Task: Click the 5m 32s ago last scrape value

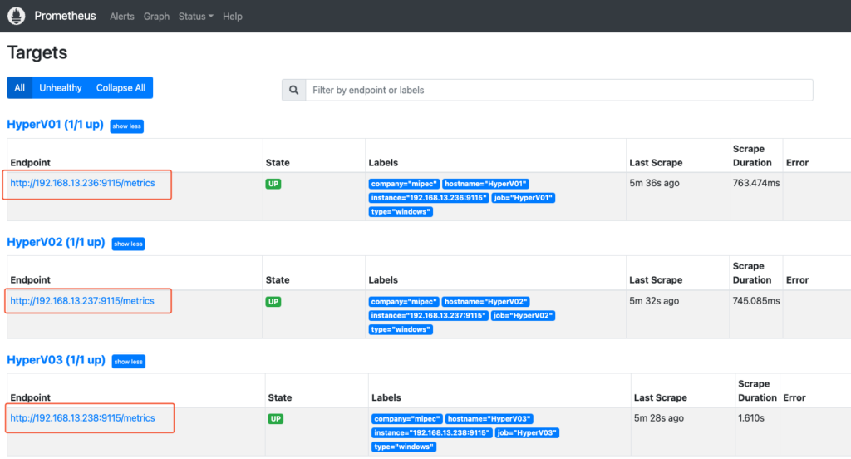Action: click(x=654, y=301)
